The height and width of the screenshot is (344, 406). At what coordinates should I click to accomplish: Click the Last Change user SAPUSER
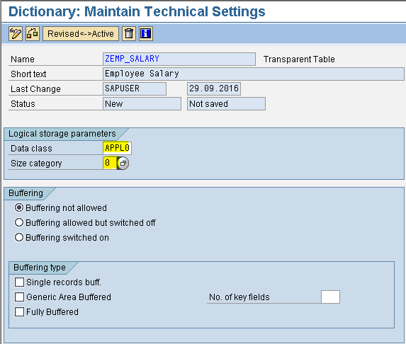pos(135,88)
